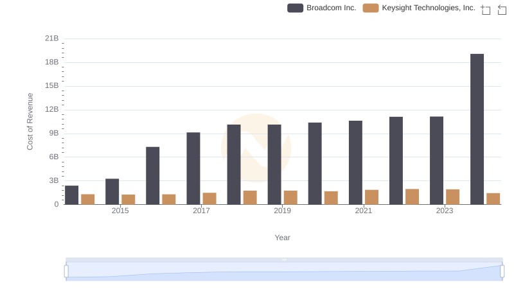Click the zoom reset restore icon
This screenshot has height=296, width=514.
click(502, 10)
